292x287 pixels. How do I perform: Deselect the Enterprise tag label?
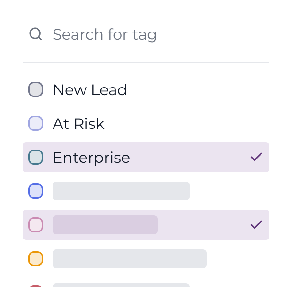pos(91,157)
